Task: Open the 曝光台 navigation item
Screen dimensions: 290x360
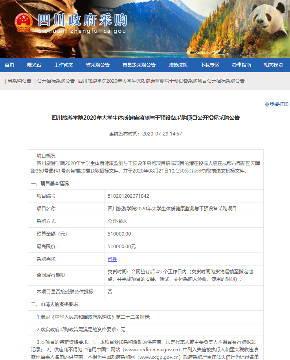Action: point(34,65)
